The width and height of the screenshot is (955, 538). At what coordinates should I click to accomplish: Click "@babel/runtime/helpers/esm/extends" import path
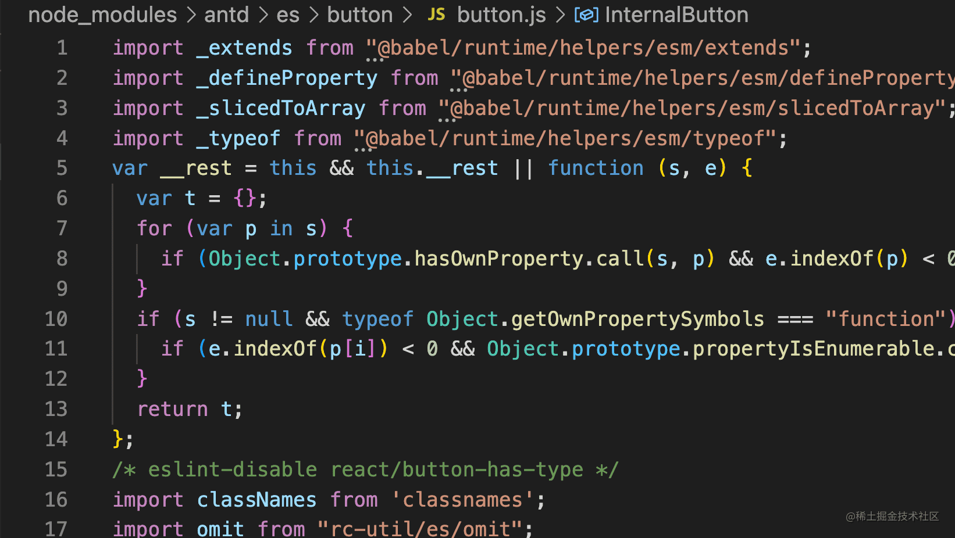pyautogui.click(x=584, y=48)
